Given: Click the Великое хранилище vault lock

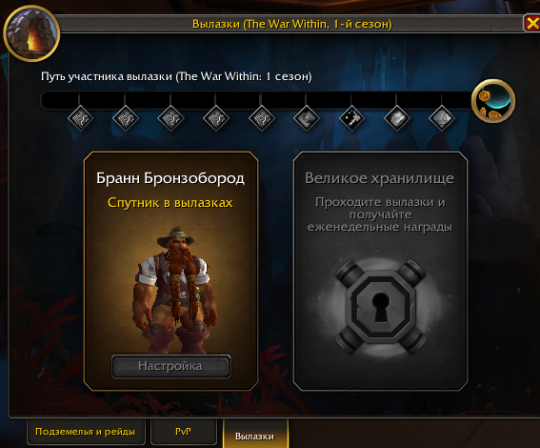Looking at the screenshot, I should coord(380,306).
